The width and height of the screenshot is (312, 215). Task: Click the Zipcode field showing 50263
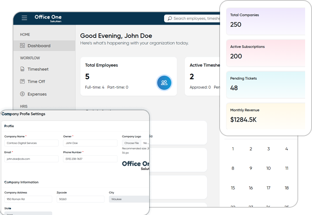[x=80, y=199]
